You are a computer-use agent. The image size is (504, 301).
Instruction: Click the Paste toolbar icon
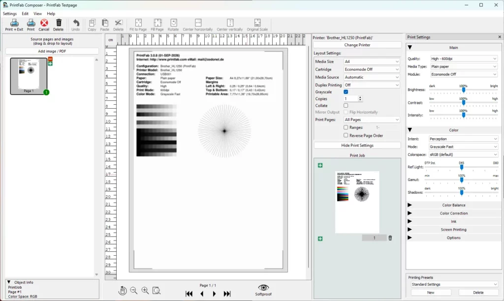(105, 23)
